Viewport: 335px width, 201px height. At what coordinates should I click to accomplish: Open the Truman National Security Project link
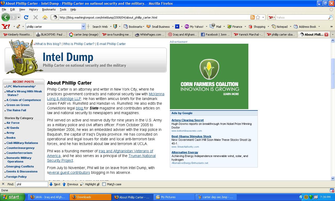click(x=142, y=156)
